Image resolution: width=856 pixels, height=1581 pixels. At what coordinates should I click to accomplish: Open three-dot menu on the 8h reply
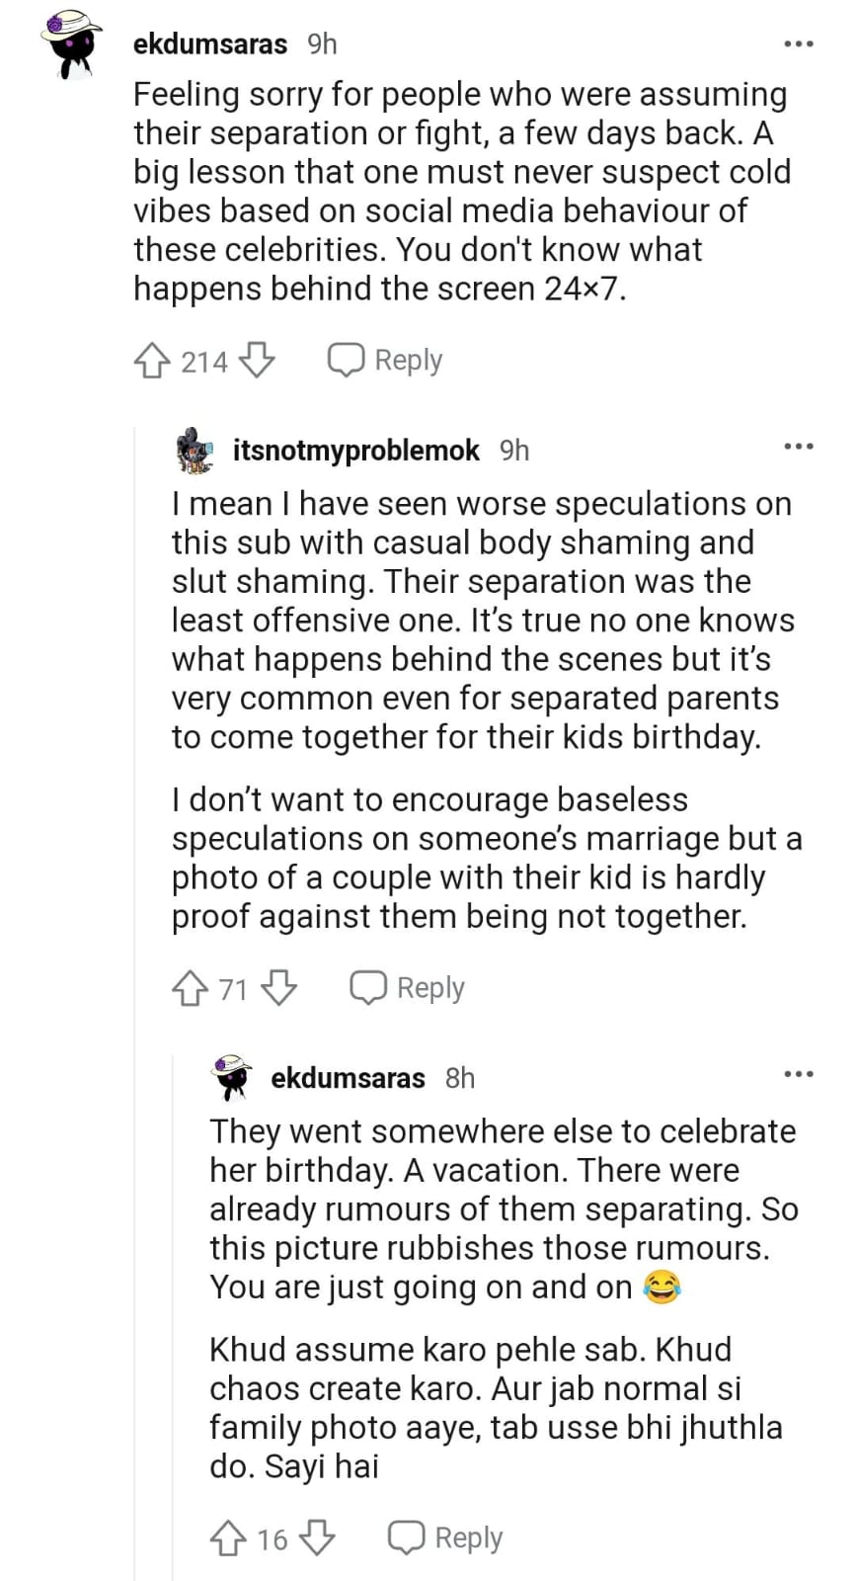(798, 1074)
